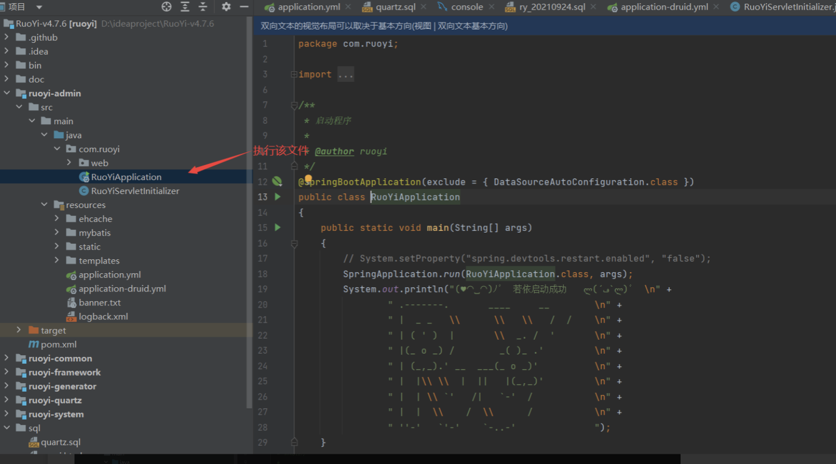Viewport: 836px width, 464px height.
Task: Switch to the quartz.sql tab
Action: pyautogui.click(x=395, y=7)
